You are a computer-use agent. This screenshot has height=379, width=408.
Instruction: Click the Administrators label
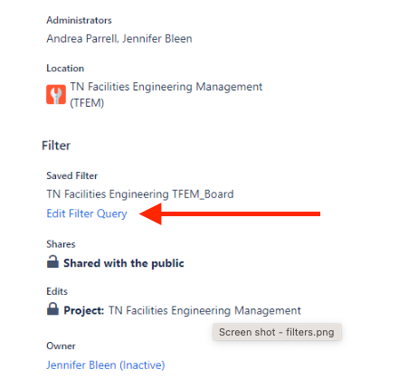coord(79,20)
